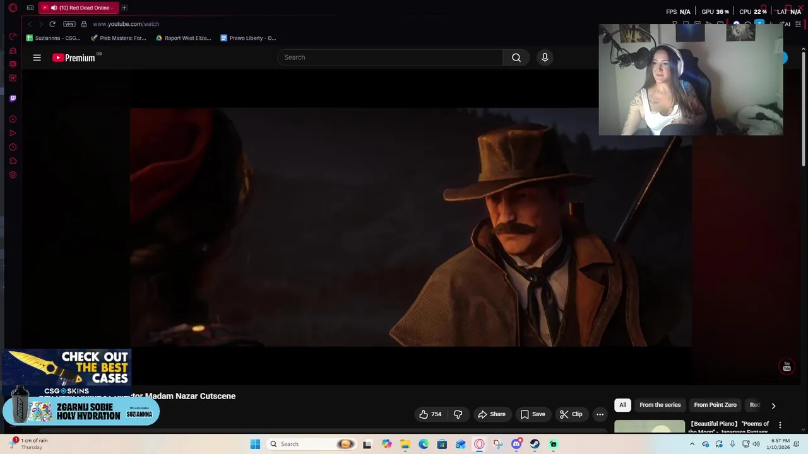This screenshot has width=808, height=454.
Task: Open the clock showing 6:57 PM
Action: 778,444
